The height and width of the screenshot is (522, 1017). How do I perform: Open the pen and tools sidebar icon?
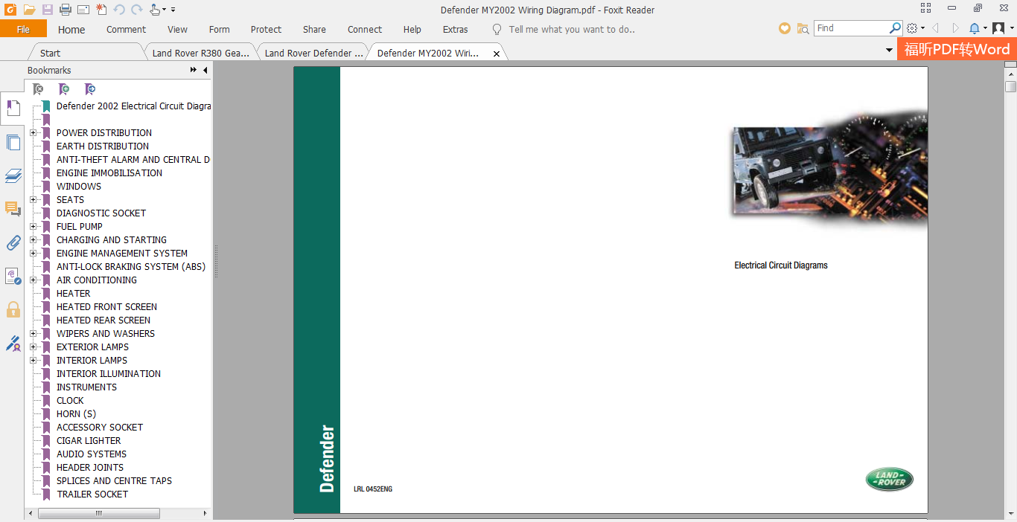[x=13, y=344]
